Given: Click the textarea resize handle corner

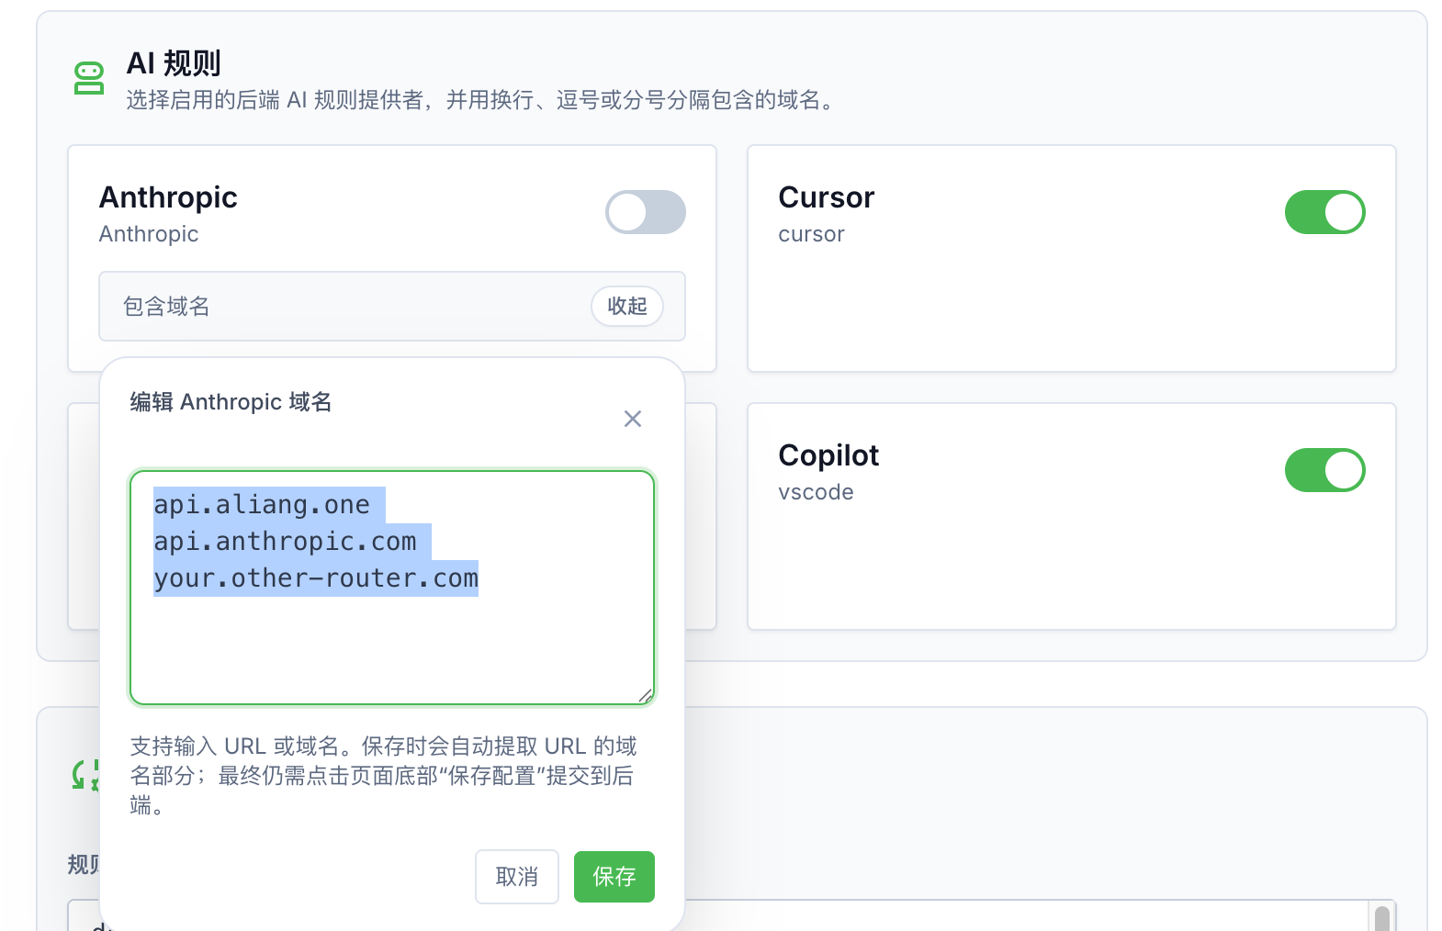Looking at the screenshot, I should pos(646,696).
